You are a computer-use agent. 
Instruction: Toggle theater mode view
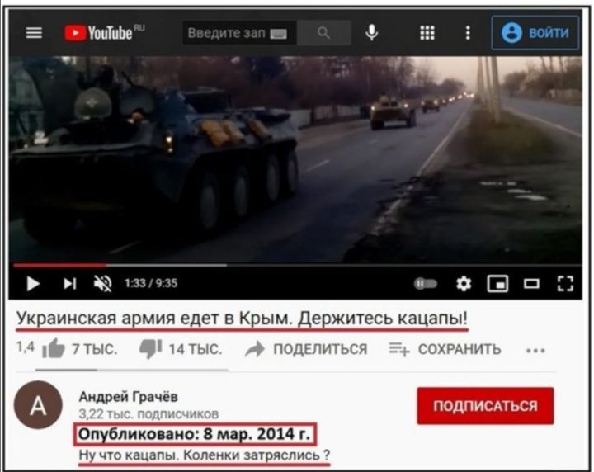pyautogui.click(x=531, y=283)
